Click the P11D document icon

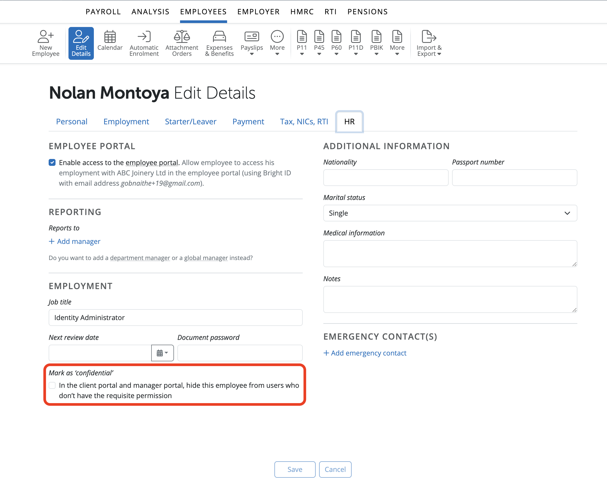(x=356, y=37)
